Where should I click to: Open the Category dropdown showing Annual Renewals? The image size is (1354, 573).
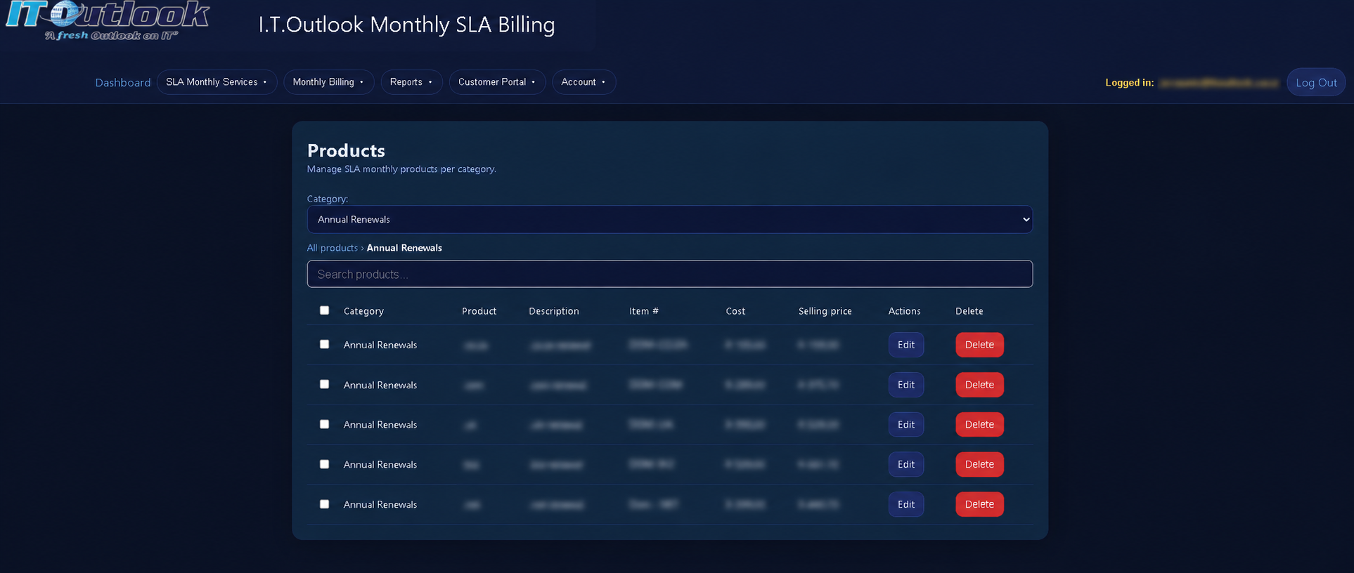pos(669,219)
